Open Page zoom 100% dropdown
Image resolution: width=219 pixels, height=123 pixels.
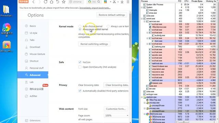coord(116,115)
